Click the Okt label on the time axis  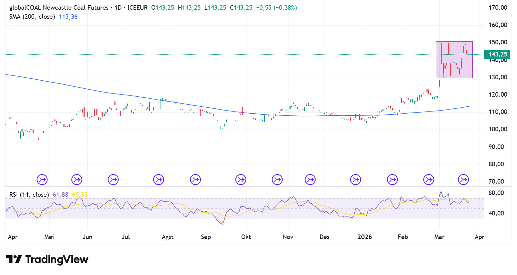click(x=246, y=237)
